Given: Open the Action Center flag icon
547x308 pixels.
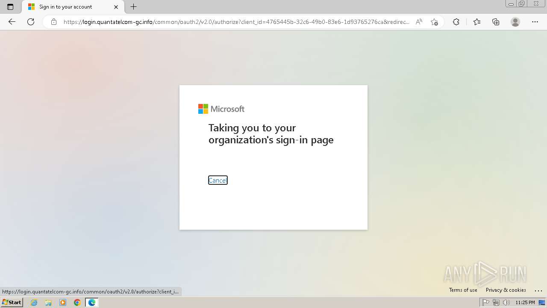Looking at the screenshot, I should (486, 302).
